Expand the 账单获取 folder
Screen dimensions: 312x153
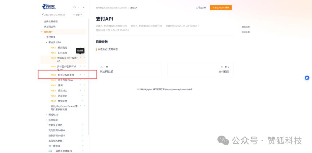[x=46, y=120]
